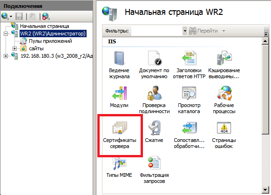Viewport: 271px width, 195px height.
Task: Open the Модули feature
Action: pos(119,97)
